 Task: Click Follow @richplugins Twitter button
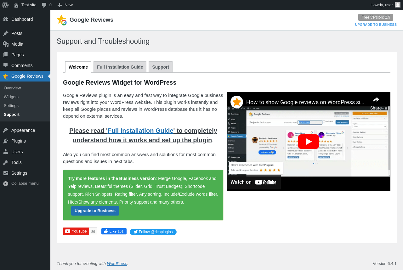(x=153, y=232)
